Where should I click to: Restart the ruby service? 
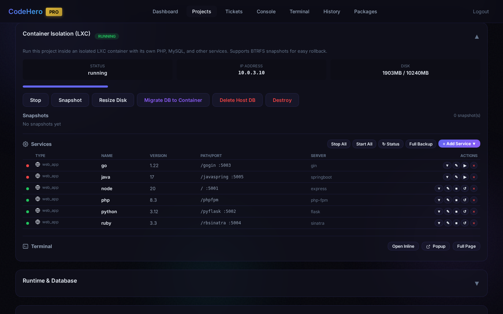point(465,223)
